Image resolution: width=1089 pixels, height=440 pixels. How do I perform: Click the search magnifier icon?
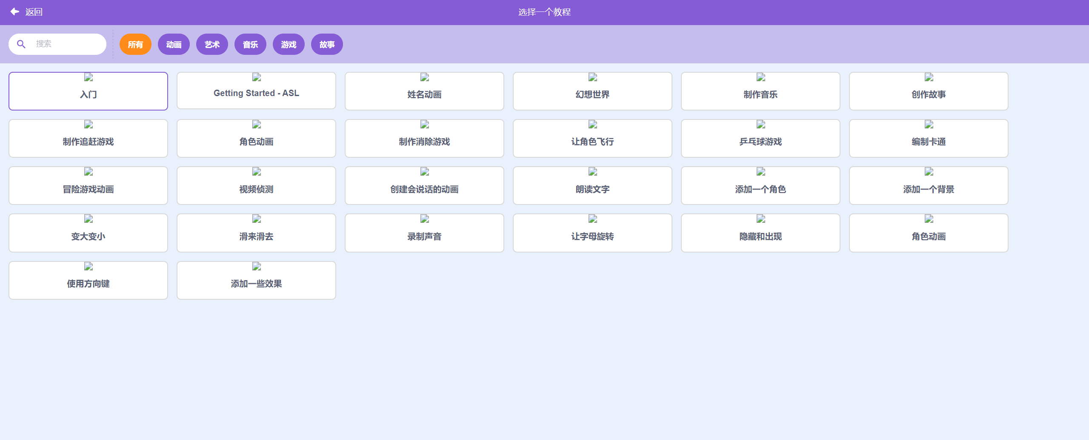click(x=21, y=44)
